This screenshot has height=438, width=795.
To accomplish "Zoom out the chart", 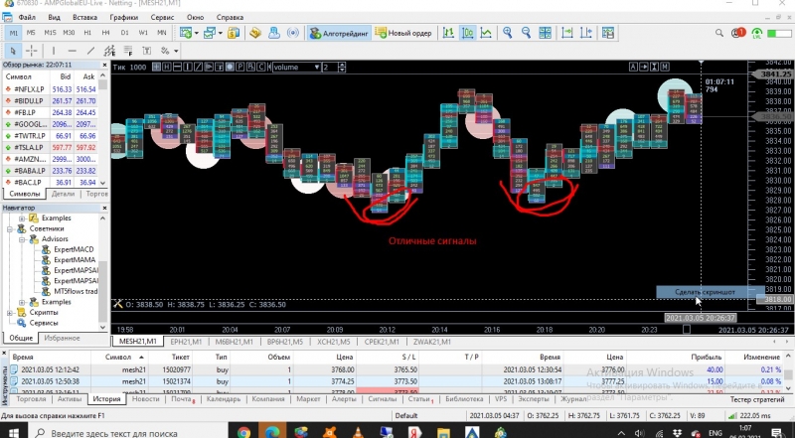I will (x=526, y=33).
